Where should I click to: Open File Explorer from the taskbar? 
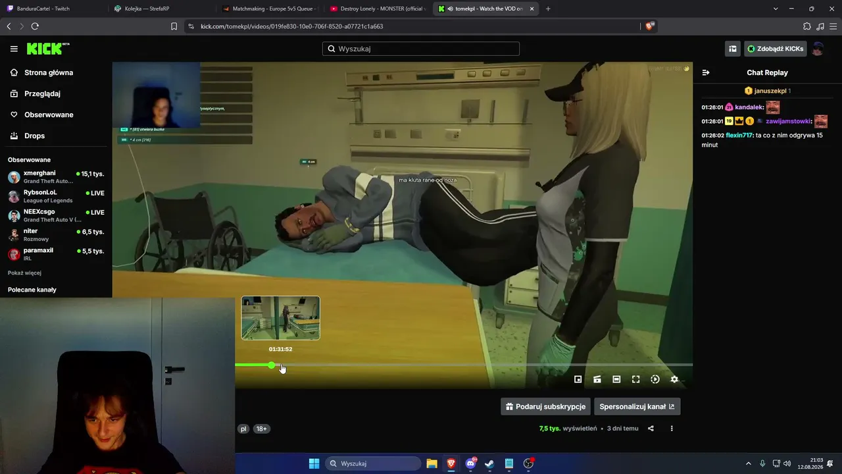point(432,463)
